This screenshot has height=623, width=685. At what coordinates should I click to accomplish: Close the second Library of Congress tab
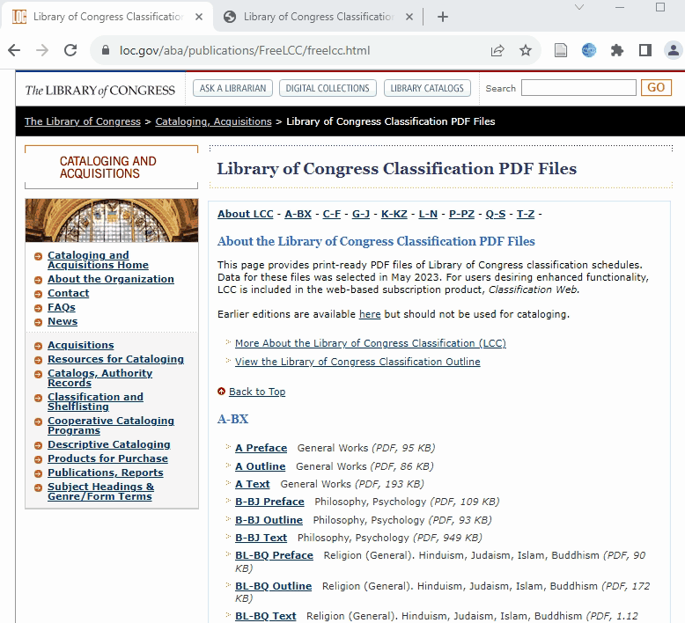pyautogui.click(x=409, y=17)
